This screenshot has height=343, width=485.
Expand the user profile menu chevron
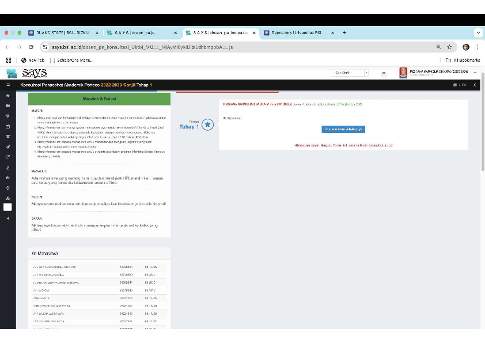[x=475, y=73]
